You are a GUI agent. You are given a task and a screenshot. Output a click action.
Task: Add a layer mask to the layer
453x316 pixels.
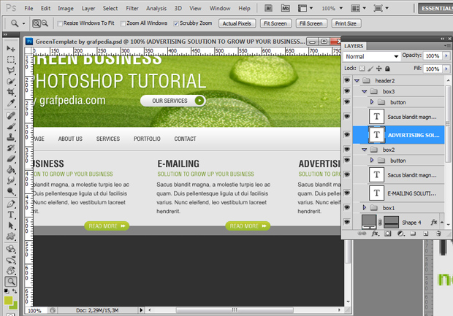[x=388, y=234]
